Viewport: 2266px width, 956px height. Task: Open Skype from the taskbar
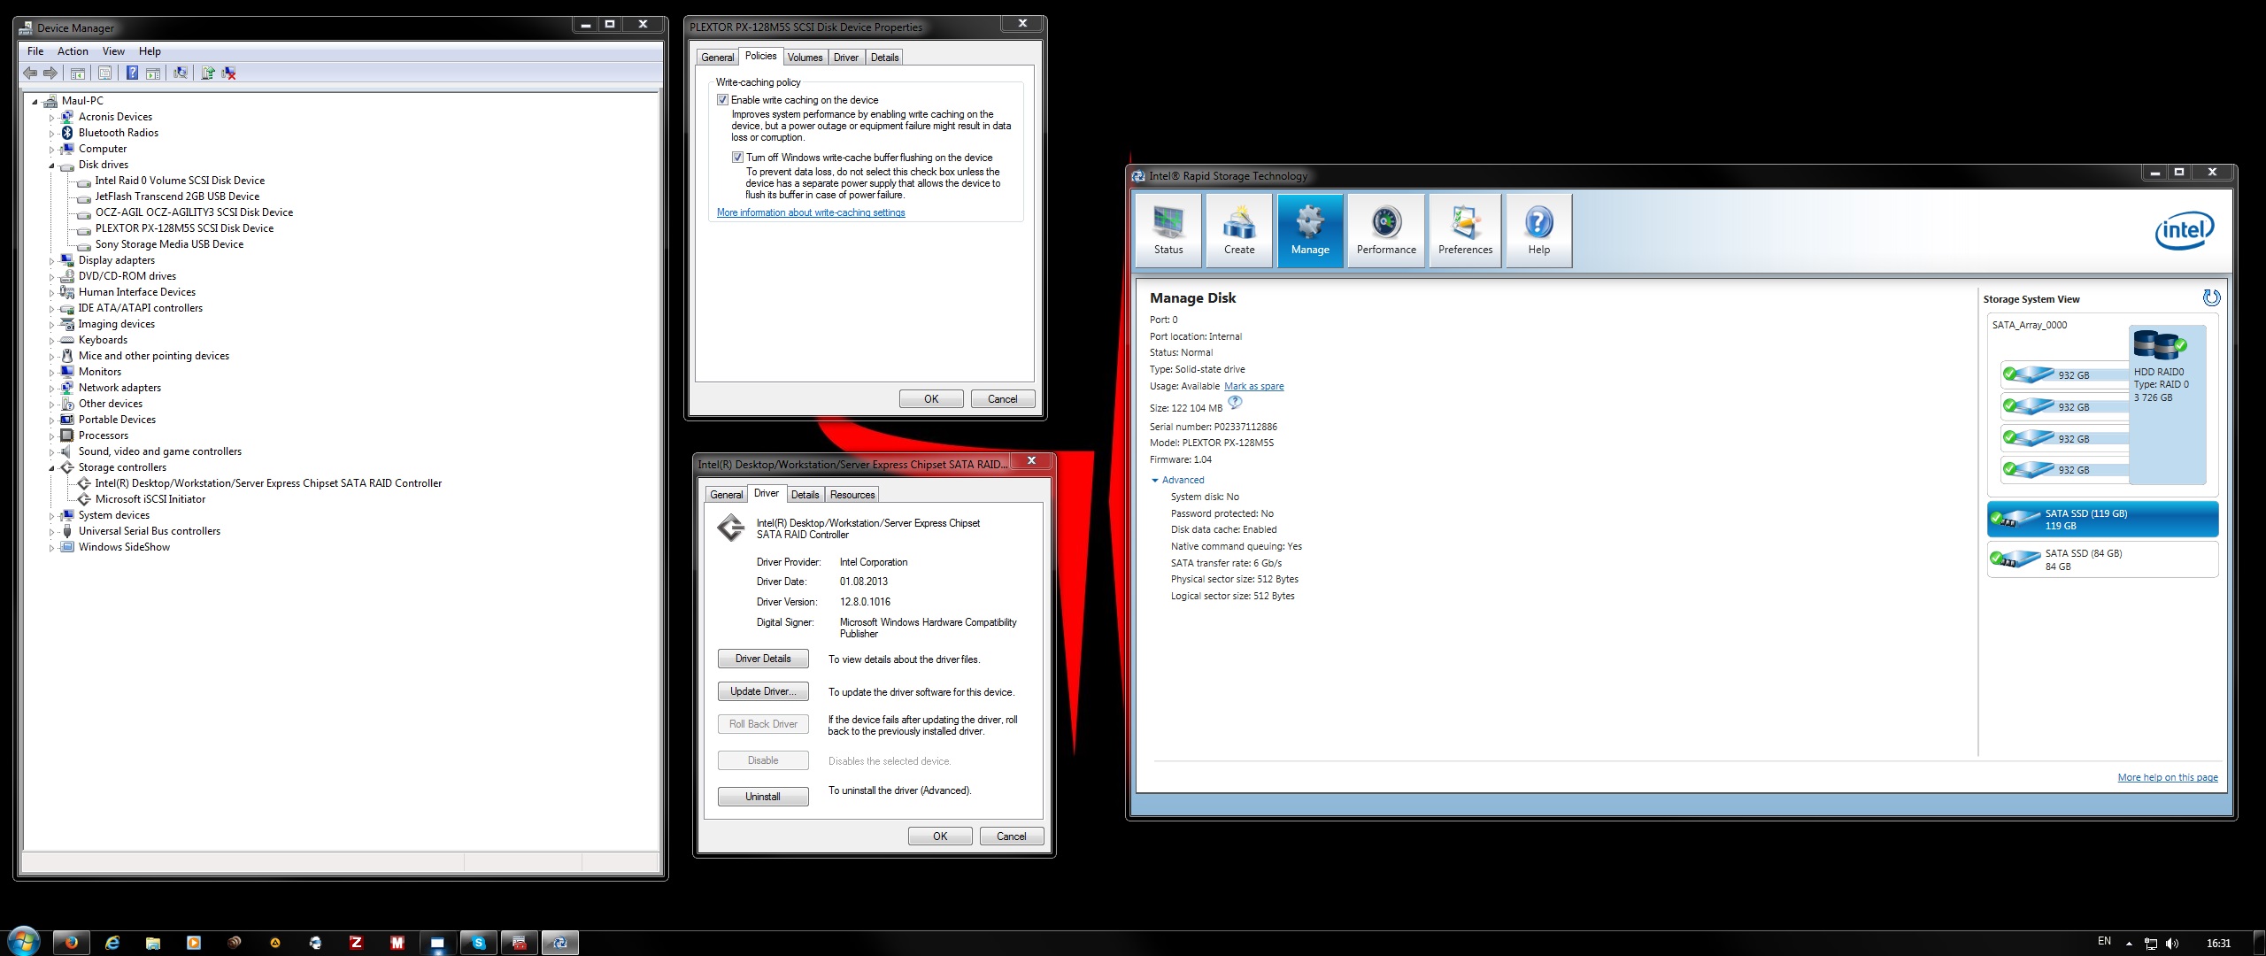(479, 943)
